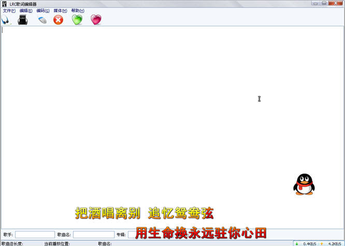
Task: Click the 当前播放位置 status bar entry
Action: click(x=57, y=243)
